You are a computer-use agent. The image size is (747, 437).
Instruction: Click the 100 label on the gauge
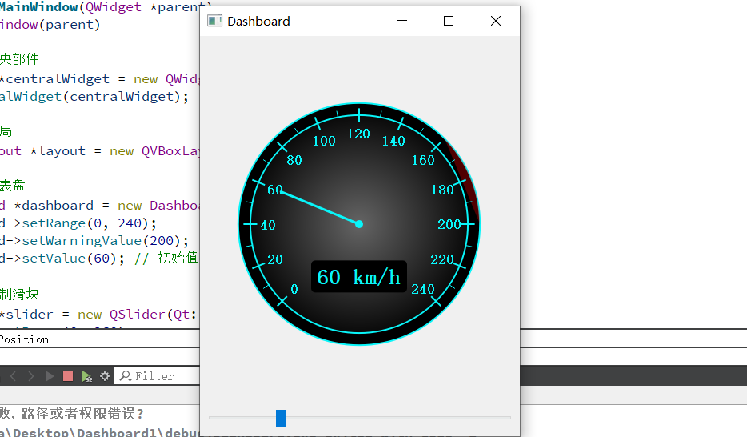coord(324,141)
